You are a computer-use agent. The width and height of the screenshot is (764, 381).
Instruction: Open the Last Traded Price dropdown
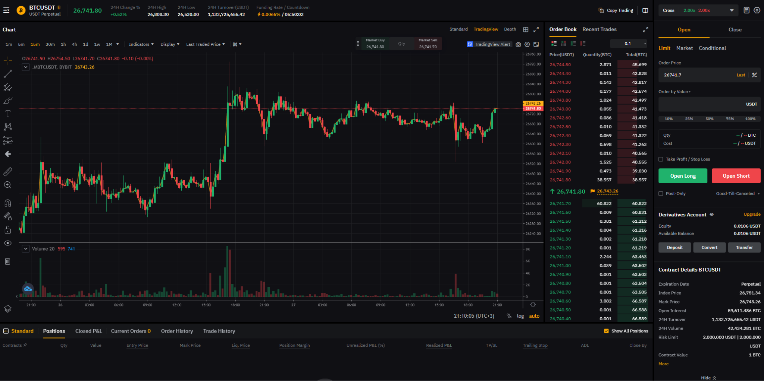pyautogui.click(x=205, y=44)
